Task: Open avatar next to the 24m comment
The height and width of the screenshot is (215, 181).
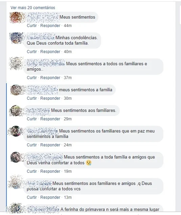Action: tap(16, 131)
